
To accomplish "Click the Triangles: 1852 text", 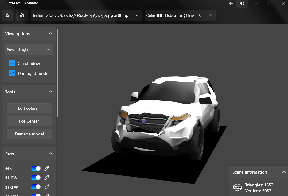I will [259, 185].
